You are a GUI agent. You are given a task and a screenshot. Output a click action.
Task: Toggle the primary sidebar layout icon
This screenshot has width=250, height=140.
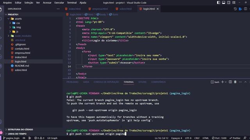point(218,3)
